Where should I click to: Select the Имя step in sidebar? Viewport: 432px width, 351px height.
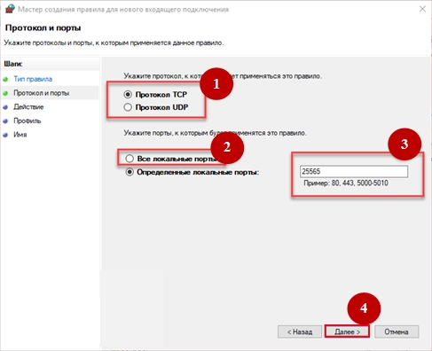20,135
